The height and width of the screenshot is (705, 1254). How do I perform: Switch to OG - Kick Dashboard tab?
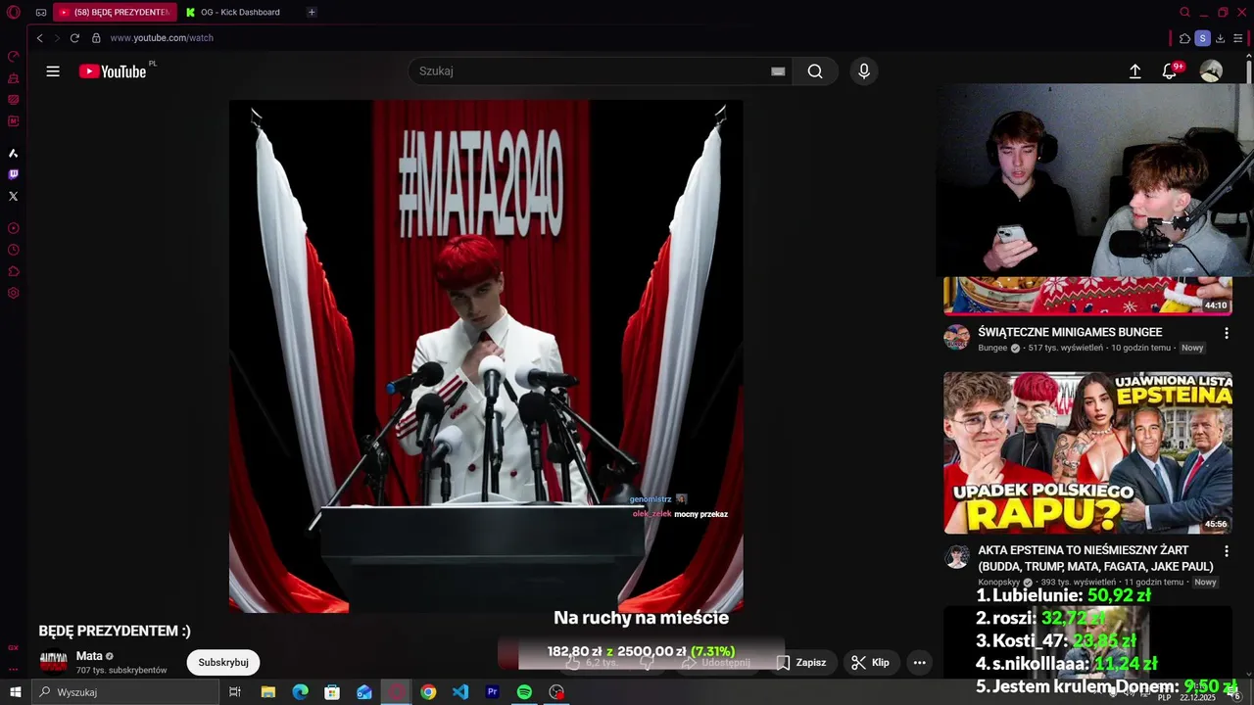[239, 13]
